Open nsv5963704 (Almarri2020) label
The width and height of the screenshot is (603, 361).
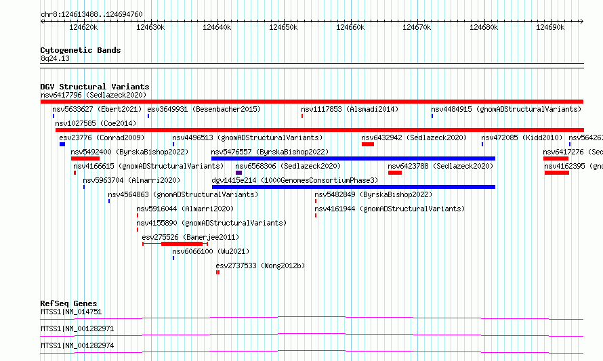point(131,180)
